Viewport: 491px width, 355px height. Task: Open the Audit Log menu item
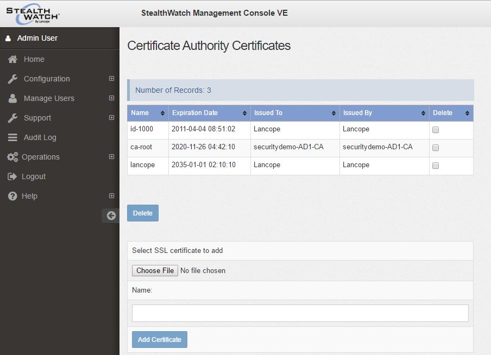click(x=40, y=137)
